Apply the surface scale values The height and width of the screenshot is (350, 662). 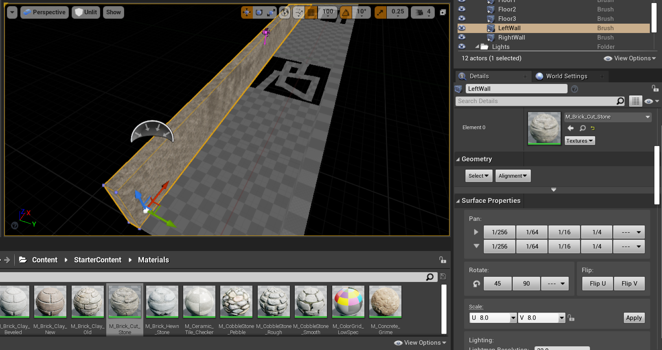tap(634, 318)
